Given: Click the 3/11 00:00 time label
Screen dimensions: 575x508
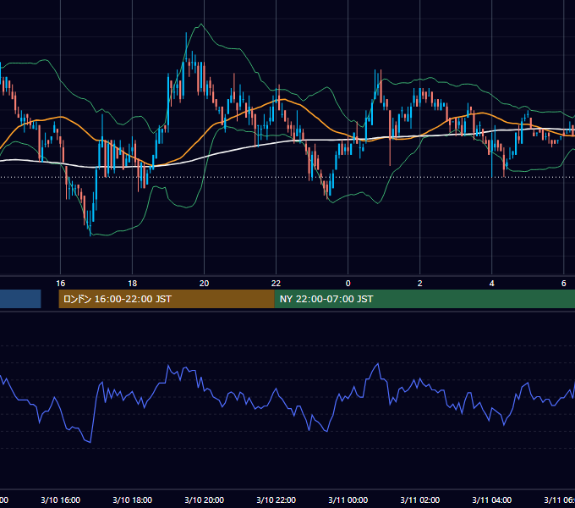Looking at the screenshot, I should (x=348, y=500).
